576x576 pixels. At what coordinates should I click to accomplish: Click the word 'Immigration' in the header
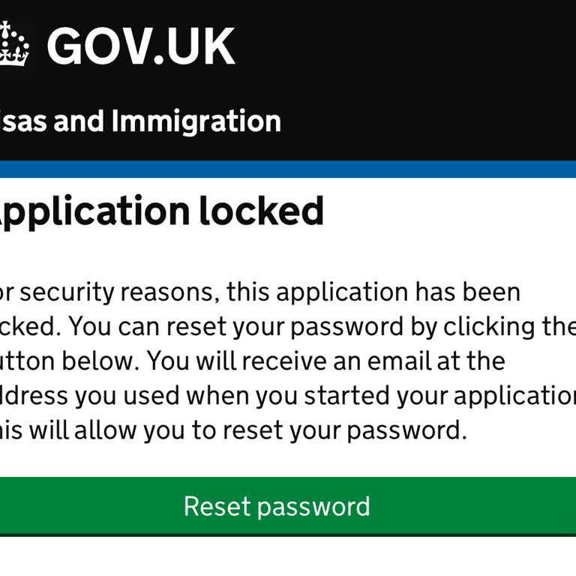coord(196,121)
